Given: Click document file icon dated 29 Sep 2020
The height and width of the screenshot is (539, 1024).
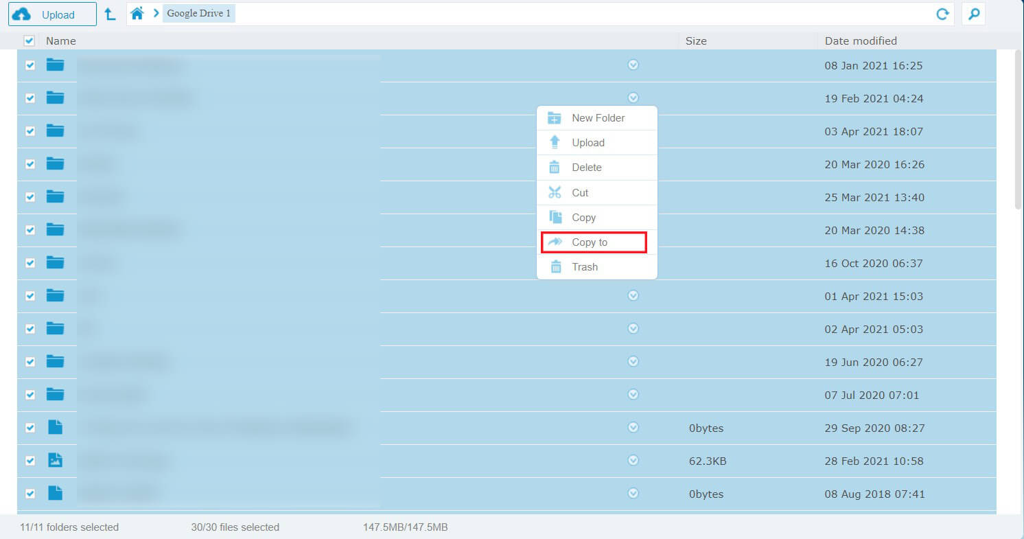Looking at the screenshot, I should coord(55,427).
